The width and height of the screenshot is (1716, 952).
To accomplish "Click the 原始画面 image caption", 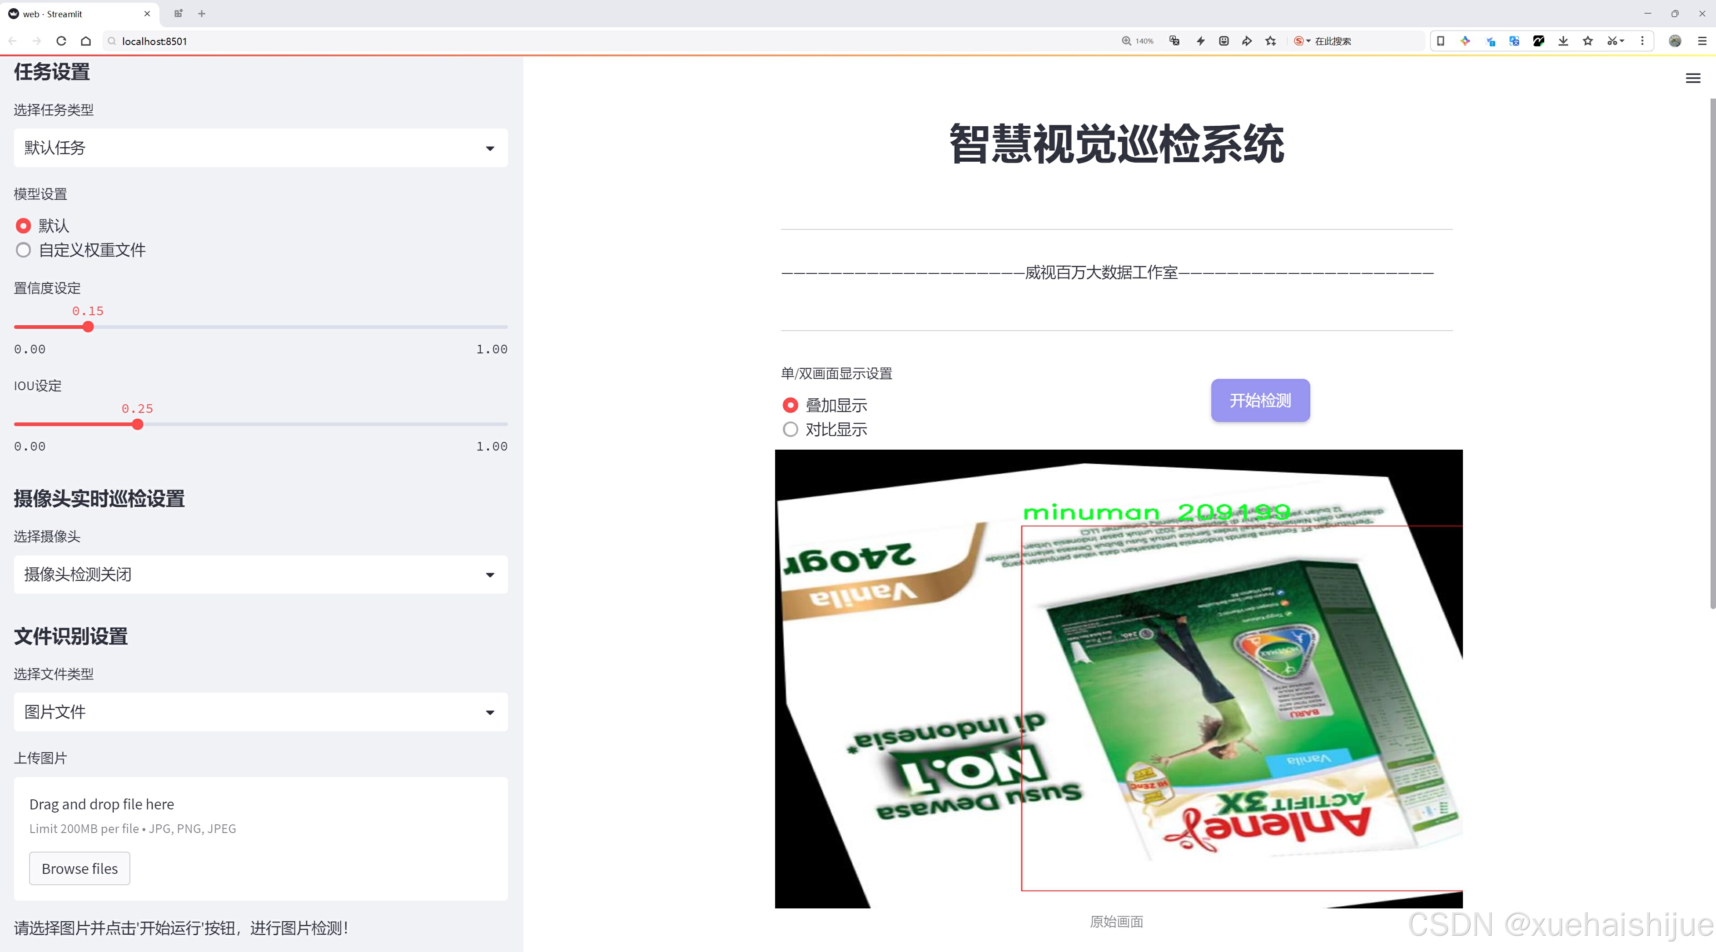I will tap(1116, 922).
